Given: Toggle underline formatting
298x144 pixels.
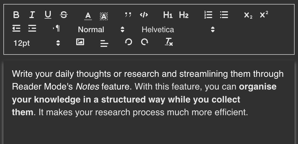Looking at the screenshot, I should tap(48, 15).
